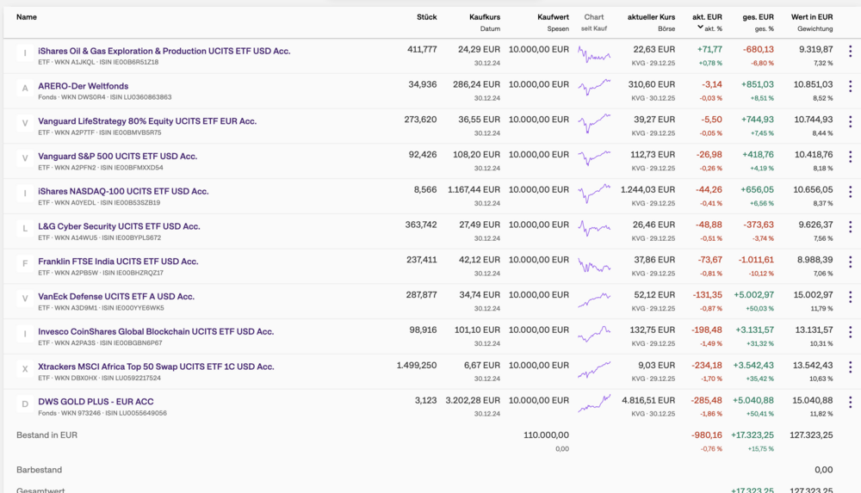Sort holdings by 'Wert in EUR' column

[812, 17]
